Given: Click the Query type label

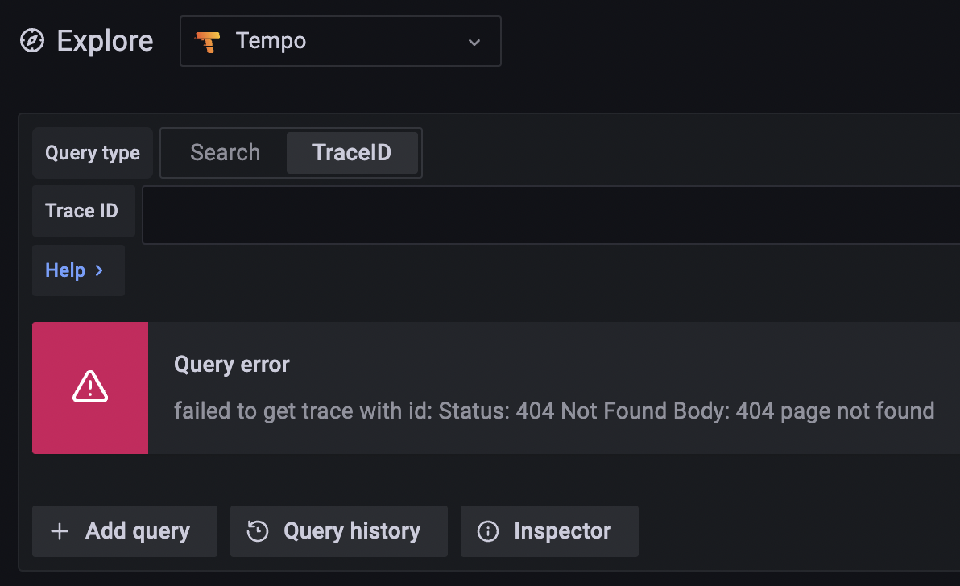Looking at the screenshot, I should tap(93, 153).
